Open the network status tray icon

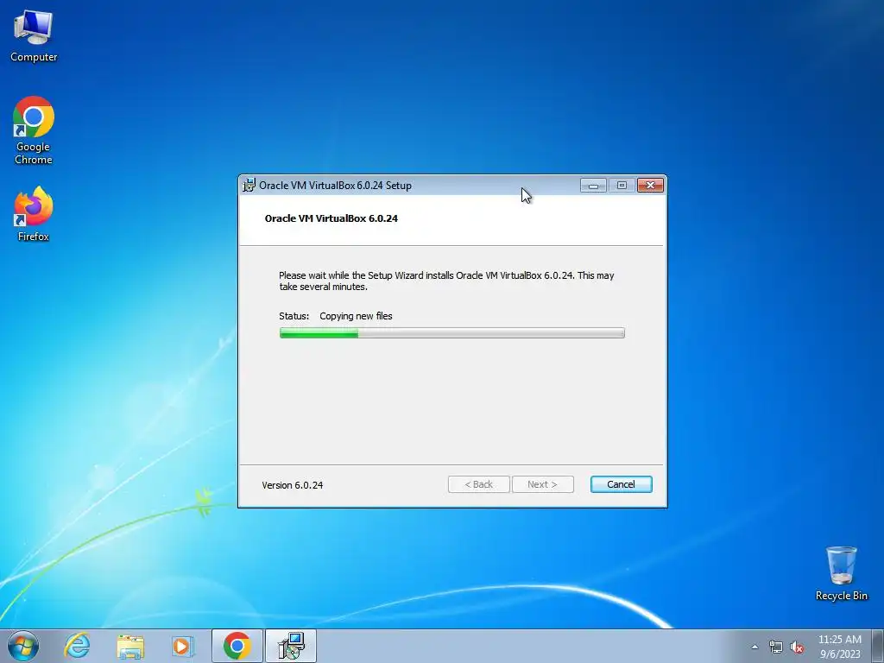(x=776, y=647)
